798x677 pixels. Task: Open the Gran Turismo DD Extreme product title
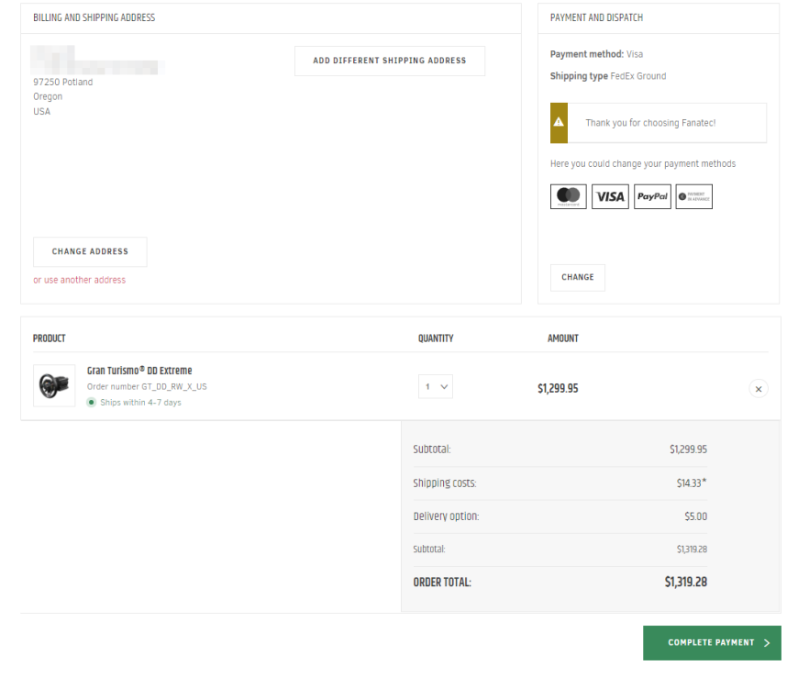click(139, 371)
